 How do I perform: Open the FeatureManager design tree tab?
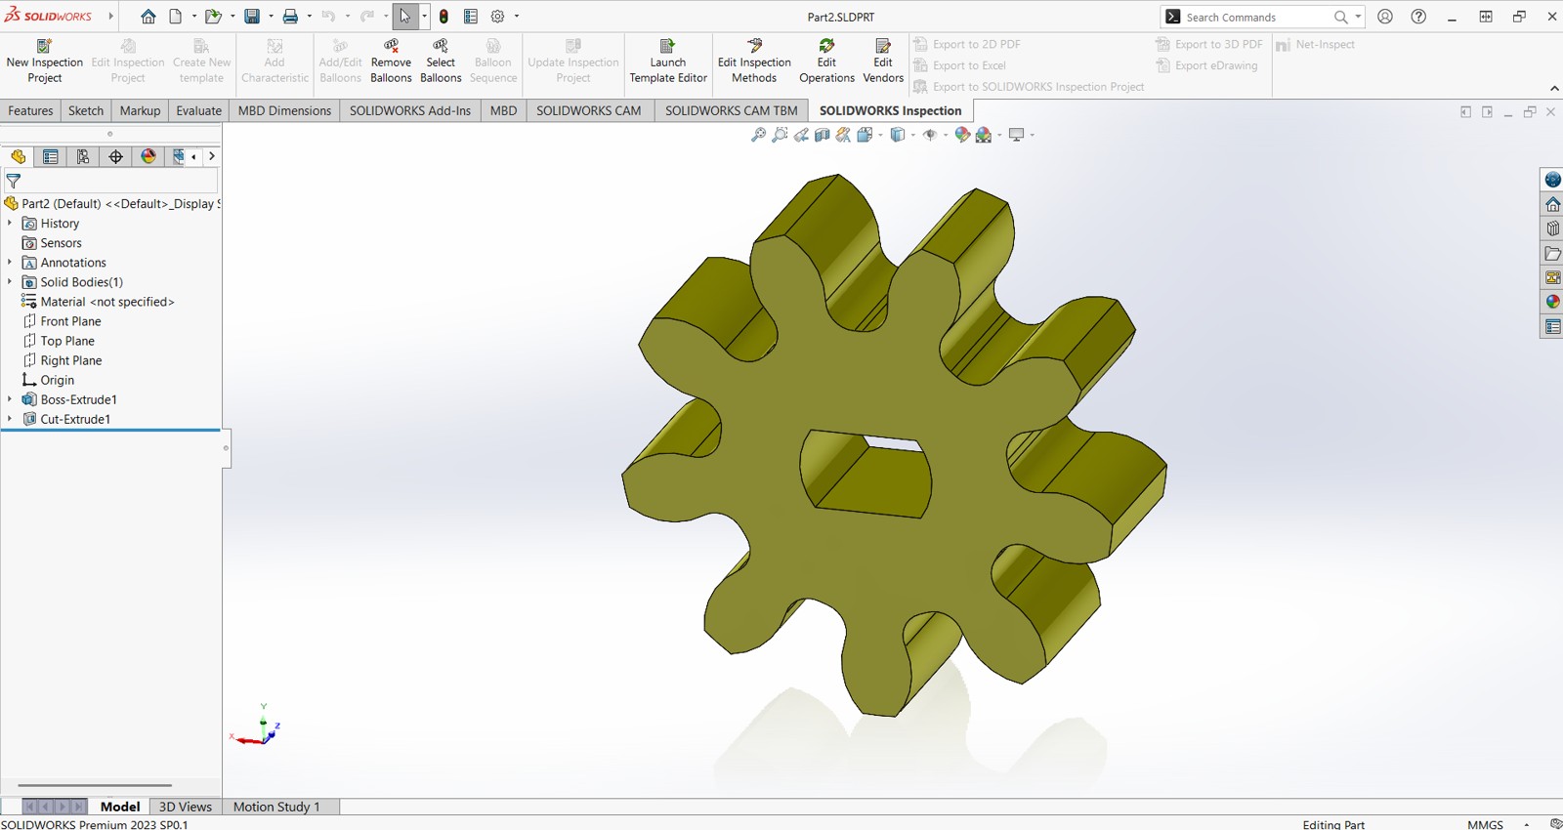(18, 156)
